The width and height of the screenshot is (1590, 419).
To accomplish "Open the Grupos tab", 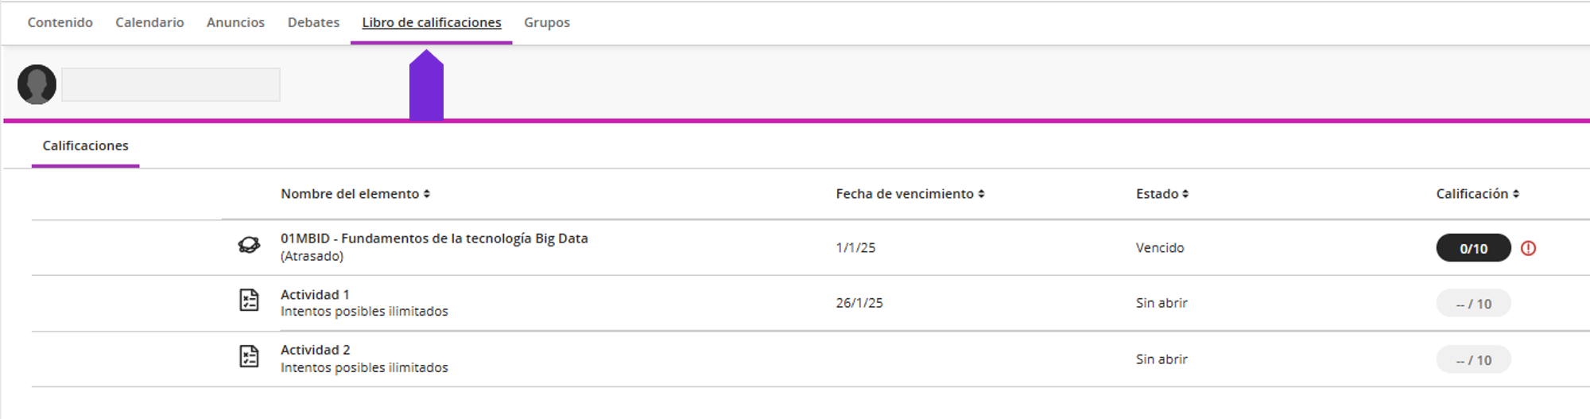I will (x=547, y=22).
